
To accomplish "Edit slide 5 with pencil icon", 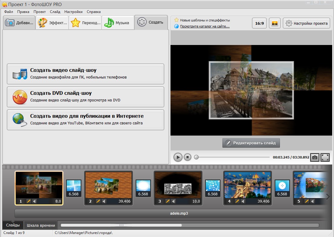I will [306, 201].
